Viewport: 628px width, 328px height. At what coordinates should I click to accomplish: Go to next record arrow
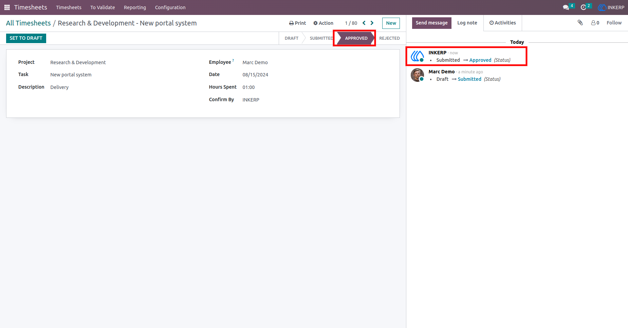click(x=372, y=23)
